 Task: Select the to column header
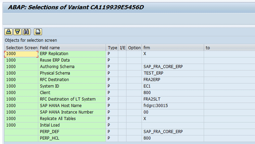229,48
